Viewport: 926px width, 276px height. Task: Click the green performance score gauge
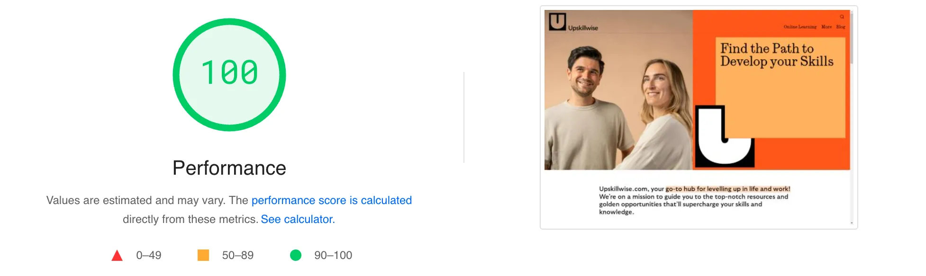pos(229,75)
